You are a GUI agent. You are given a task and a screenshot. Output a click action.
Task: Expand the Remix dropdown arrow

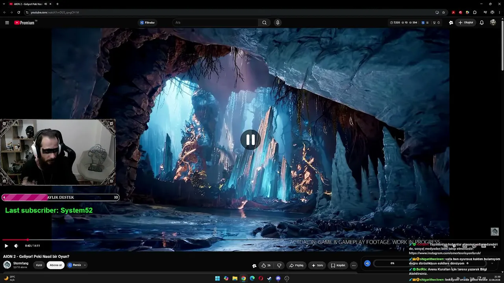tap(85, 265)
